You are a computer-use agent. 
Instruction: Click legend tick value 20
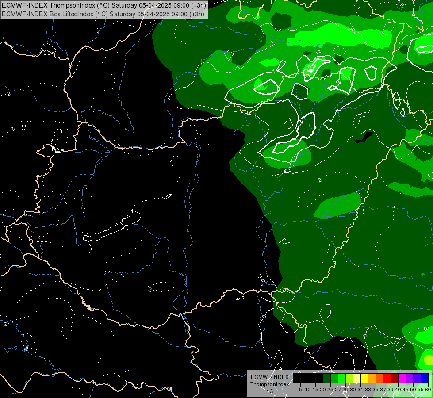point(323,390)
